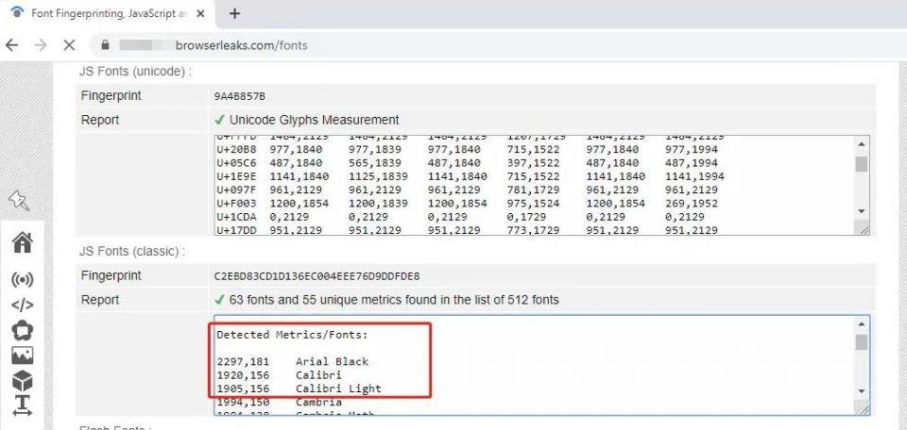Click the U+20B8 glyph row

tap(468, 150)
